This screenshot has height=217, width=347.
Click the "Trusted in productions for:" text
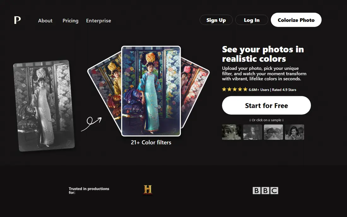[89, 191]
